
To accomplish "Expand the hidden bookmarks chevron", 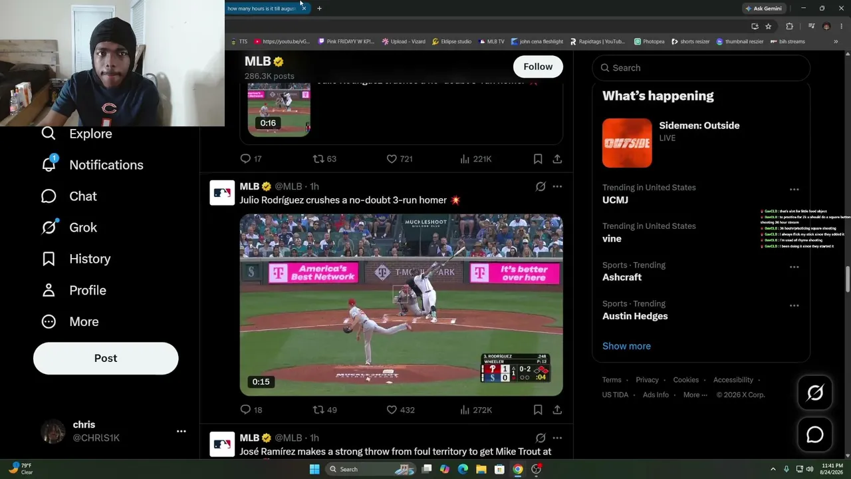I will 836,41.
